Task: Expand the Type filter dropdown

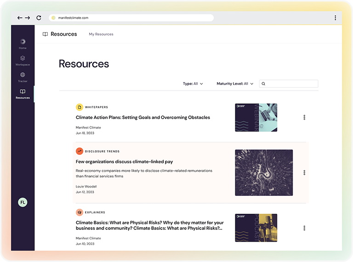Action: pos(193,84)
